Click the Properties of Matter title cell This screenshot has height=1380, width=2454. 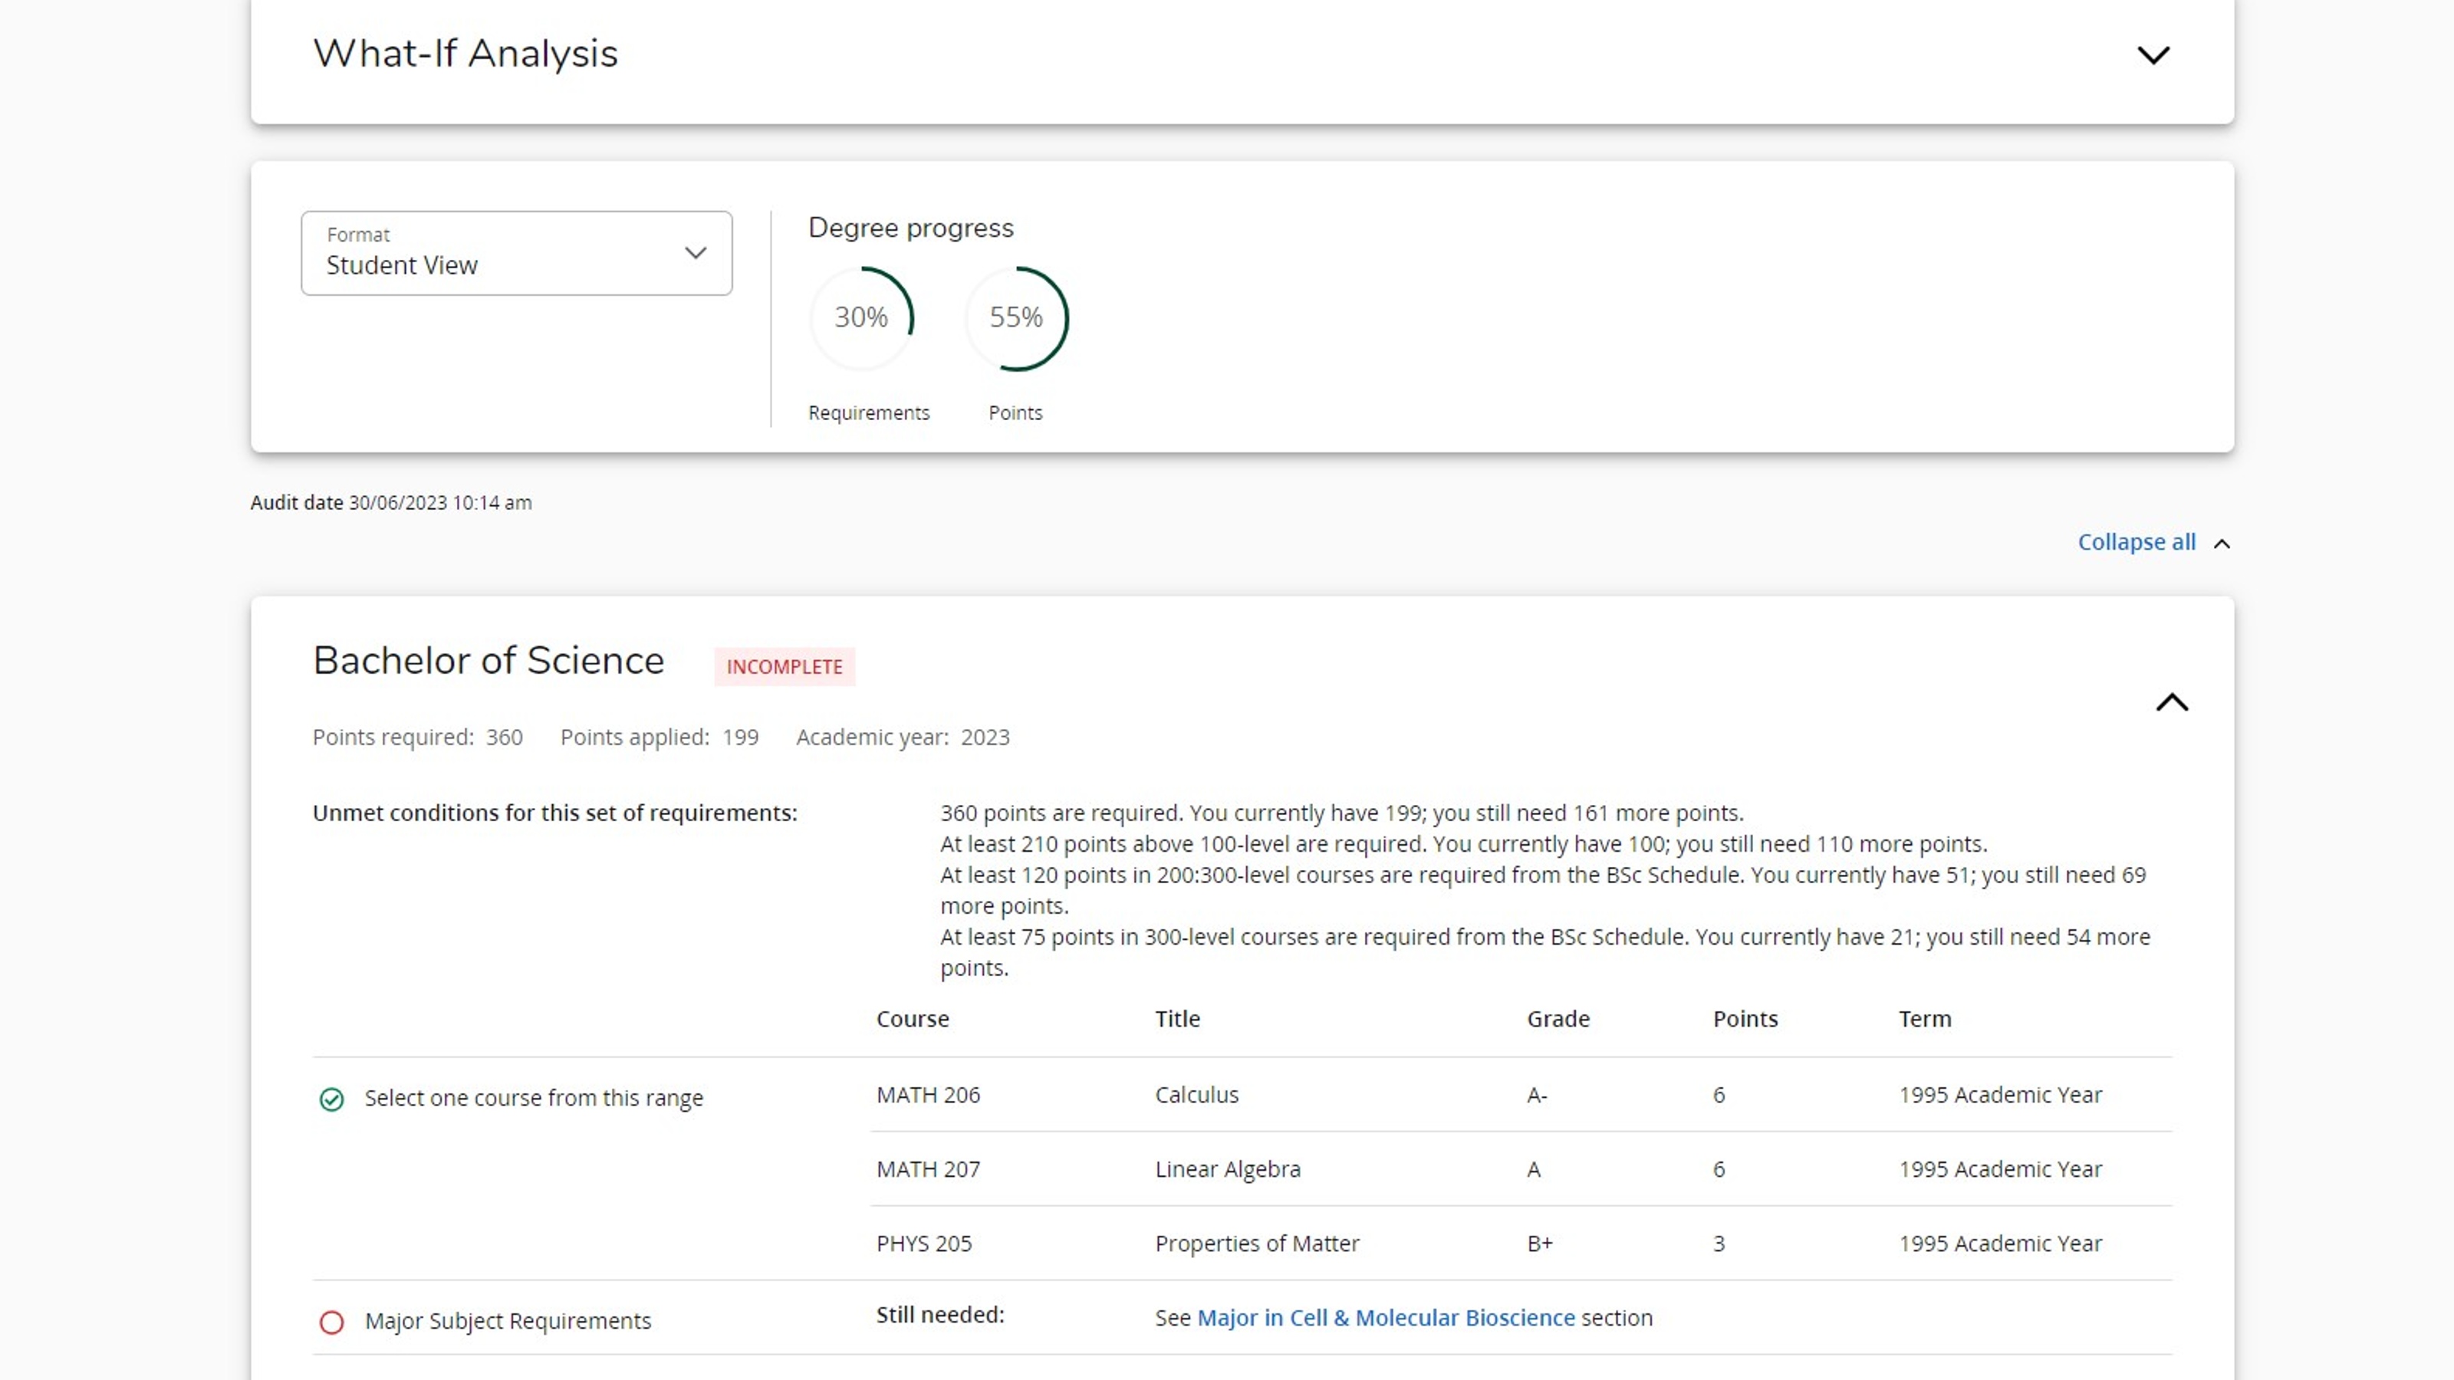pyautogui.click(x=1257, y=1243)
